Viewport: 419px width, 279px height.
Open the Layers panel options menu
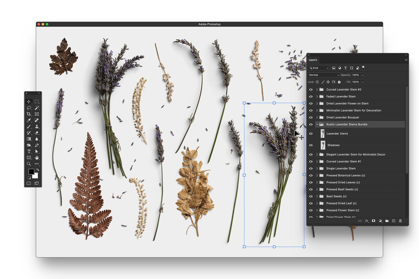406,60
